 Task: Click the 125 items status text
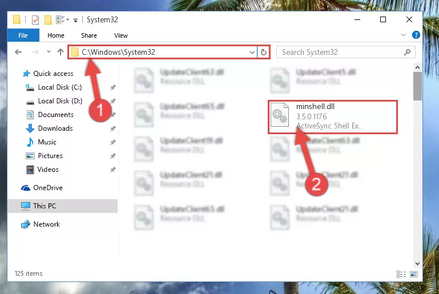tap(29, 273)
